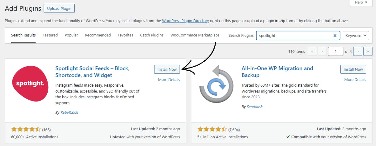Open the Popular plugins tab
Viewport: 376px width, 146px height.
71,35
